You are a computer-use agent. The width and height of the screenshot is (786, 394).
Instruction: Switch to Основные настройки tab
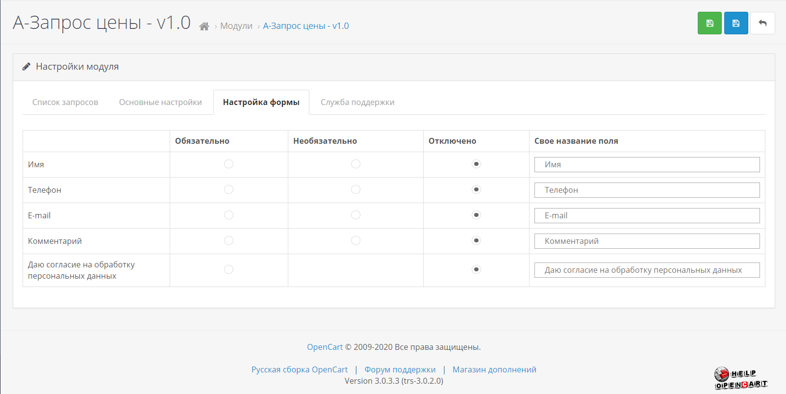[x=160, y=102]
